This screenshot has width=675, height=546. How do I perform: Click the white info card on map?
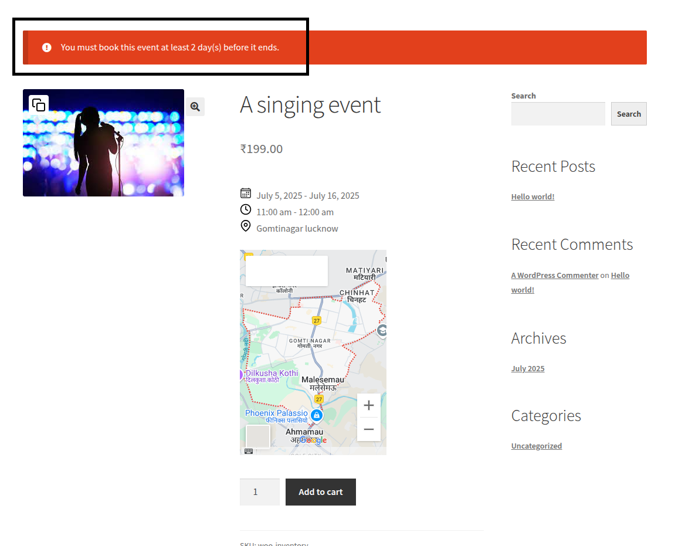point(286,271)
